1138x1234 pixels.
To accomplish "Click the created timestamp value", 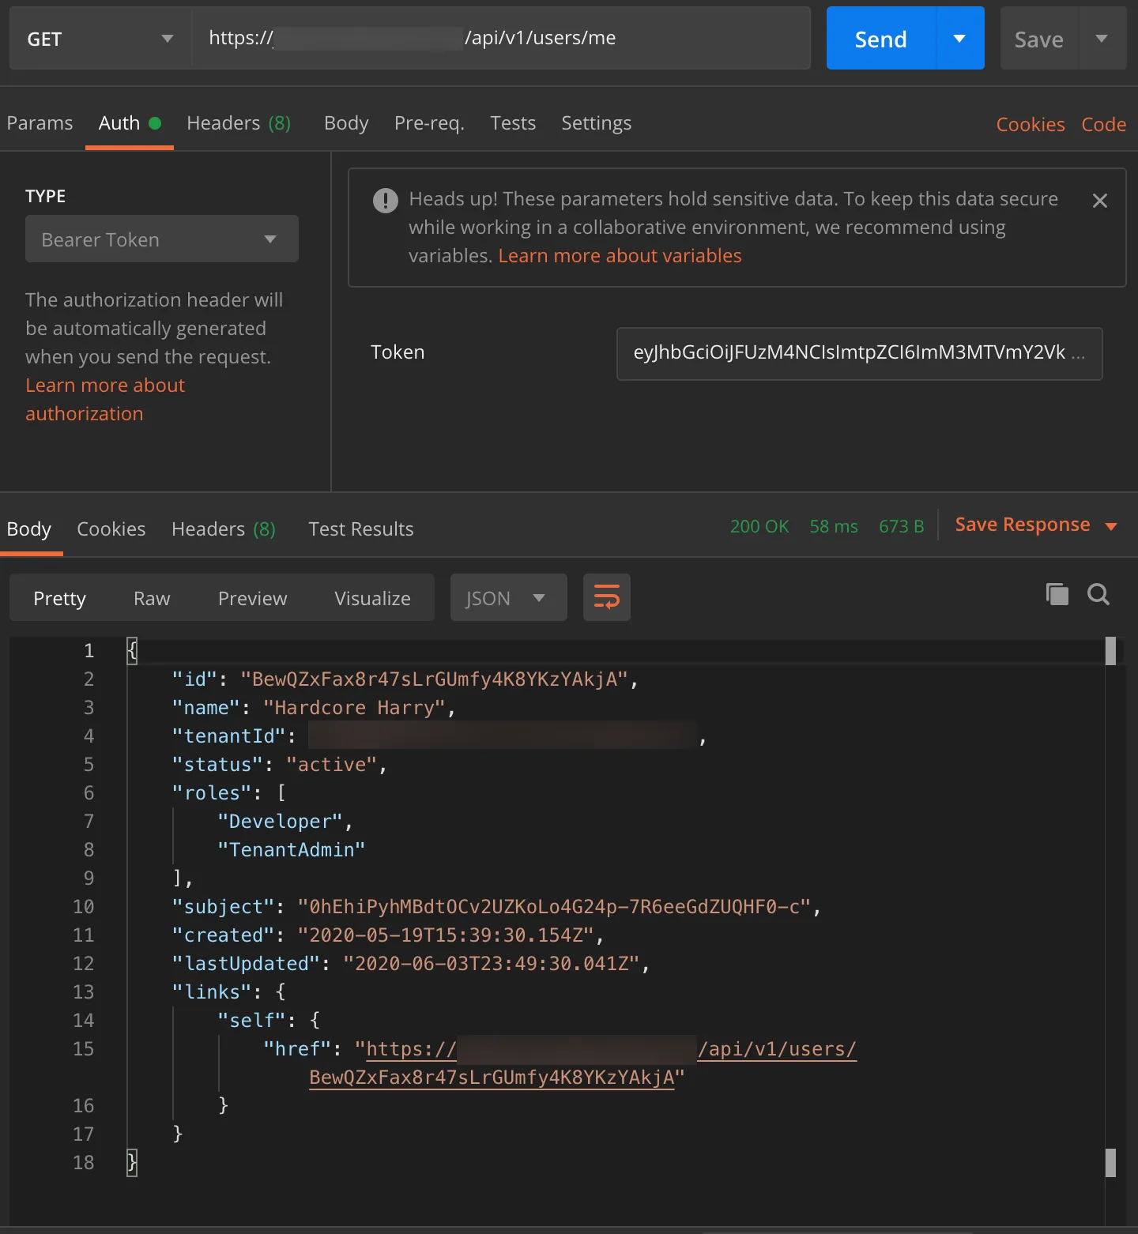I will tap(446, 935).
